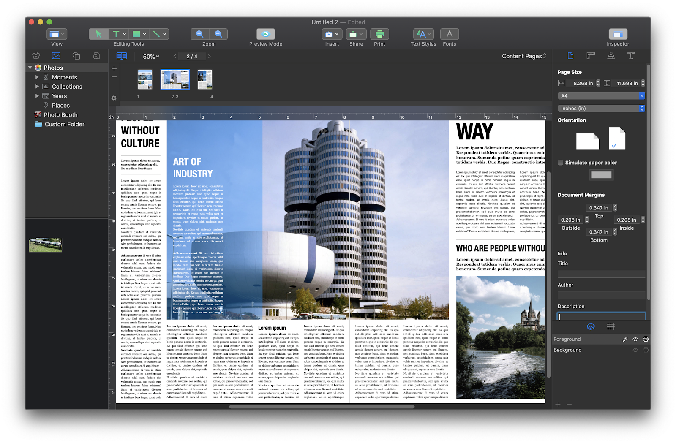Click the zoom in magnifier button
Screen dimensions: 676x443
point(218,34)
